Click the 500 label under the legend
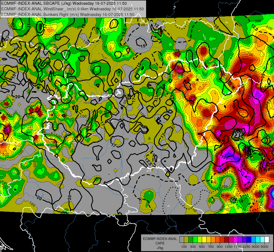Image resolution: width=274 pixels, height=252 pixels. click(x=202, y=247)
